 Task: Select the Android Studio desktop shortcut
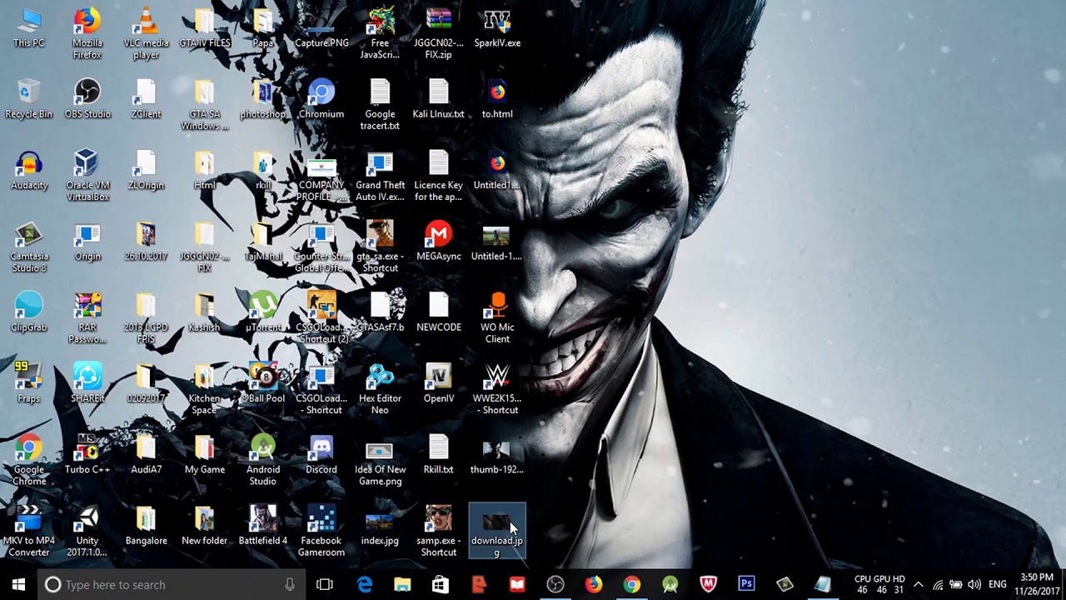tap(263, 460)
